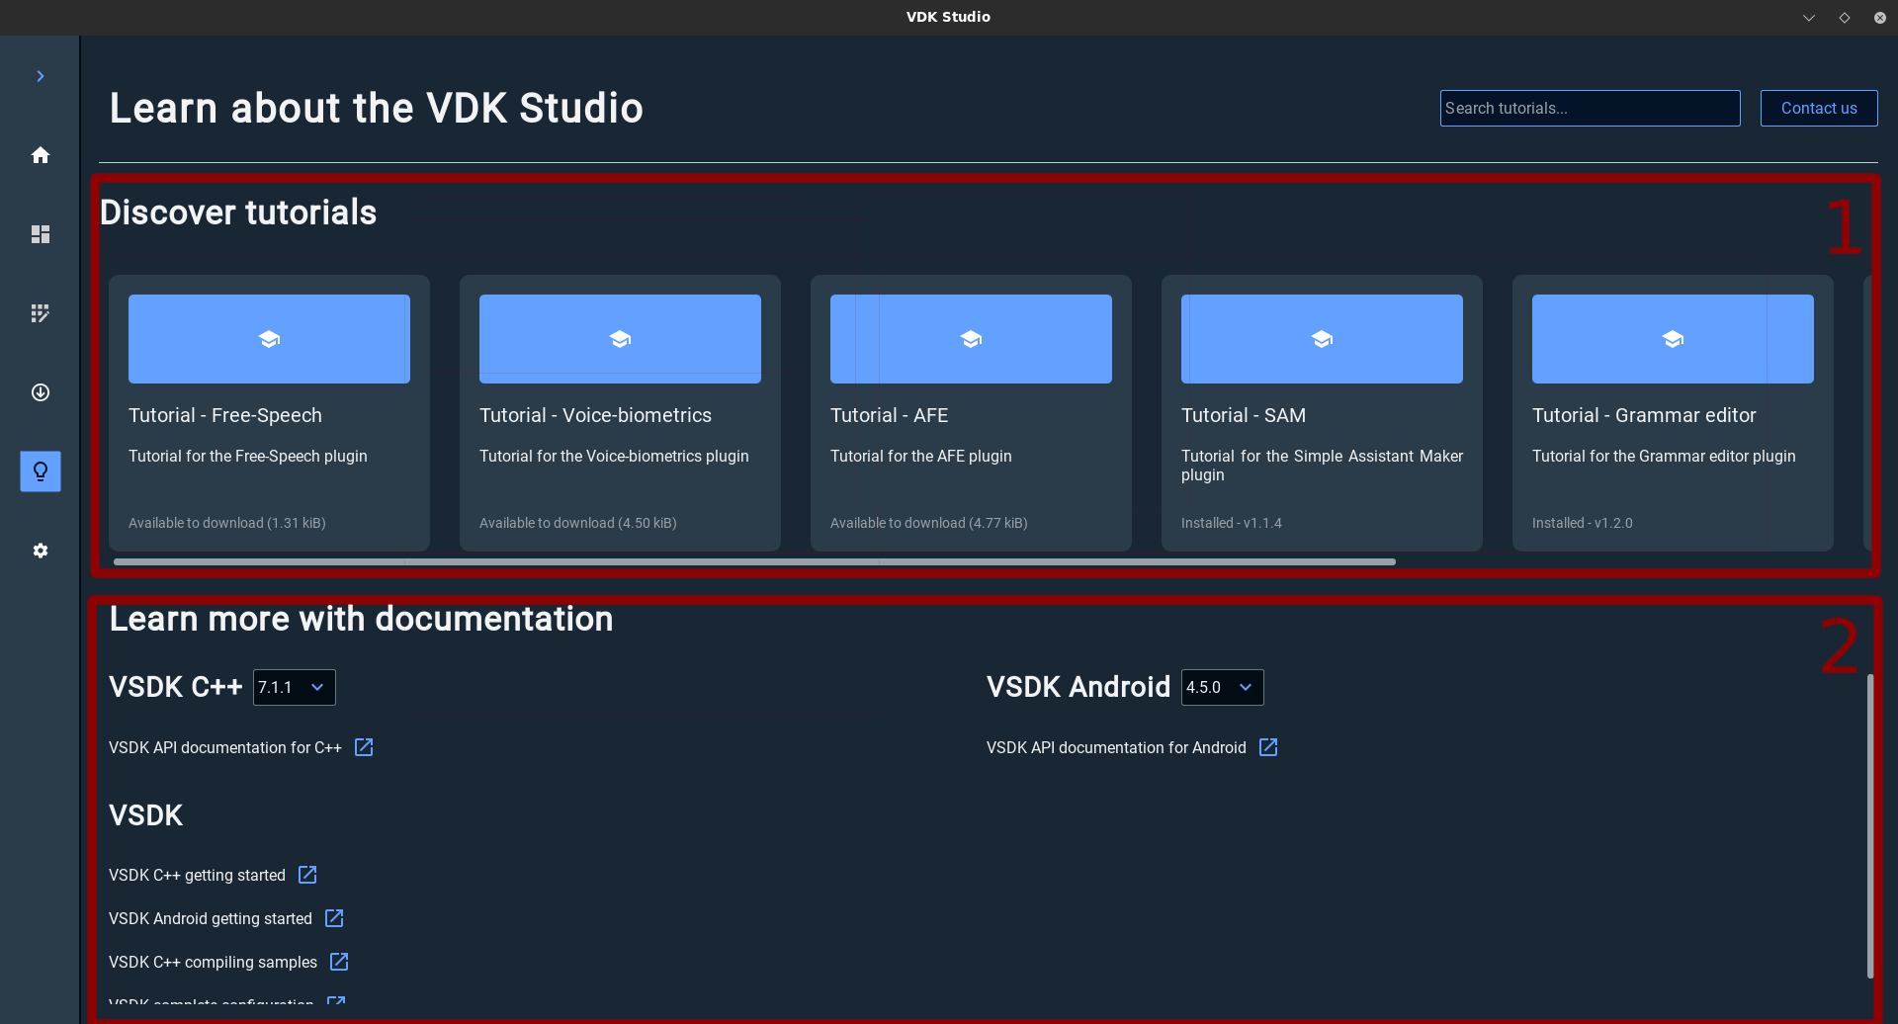Viewport: 1898px width, 1024px height.
Task: Expand the sidebar with the chevron arrow
Action: pos(41,76)
